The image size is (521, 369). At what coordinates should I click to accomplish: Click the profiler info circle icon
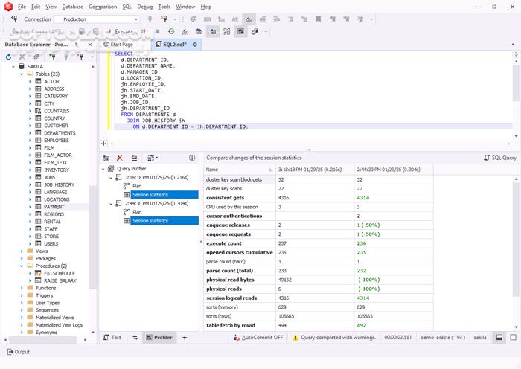(x=192, y=158)
